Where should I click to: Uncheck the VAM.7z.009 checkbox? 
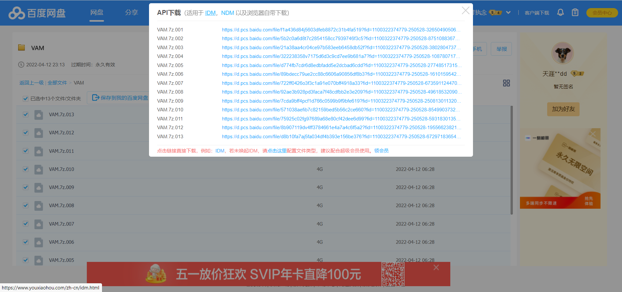tap(26, 187)
